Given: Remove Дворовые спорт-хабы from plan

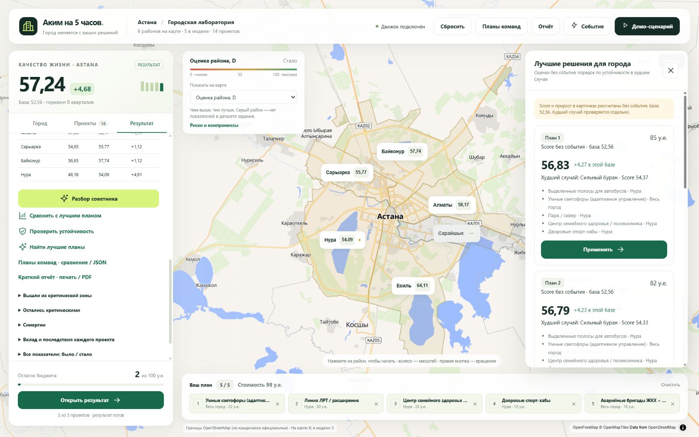Looking at the screenshot, I should click(574, 404).
